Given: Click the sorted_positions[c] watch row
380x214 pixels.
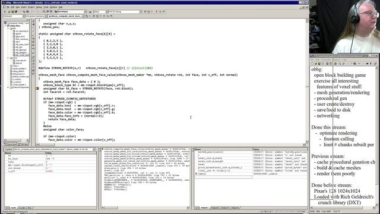Looking at the screenshot, I should pos(251,152).
